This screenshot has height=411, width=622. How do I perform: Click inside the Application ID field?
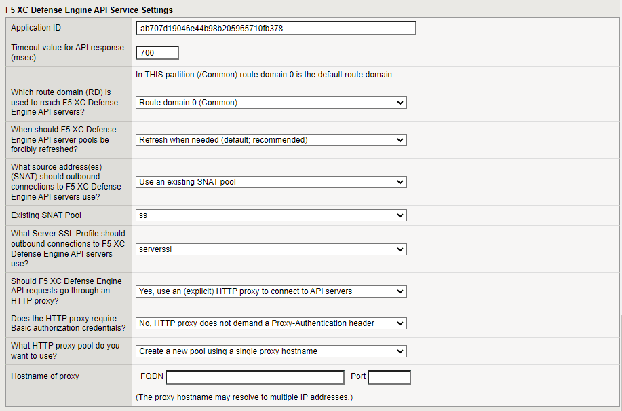click(275, 28)
